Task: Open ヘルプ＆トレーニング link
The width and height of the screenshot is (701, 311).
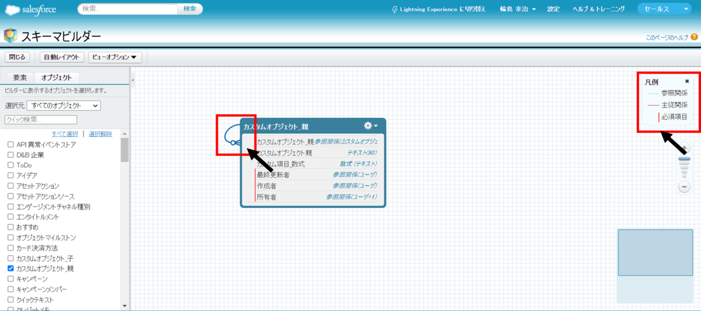Action: (x=599, y=9)
